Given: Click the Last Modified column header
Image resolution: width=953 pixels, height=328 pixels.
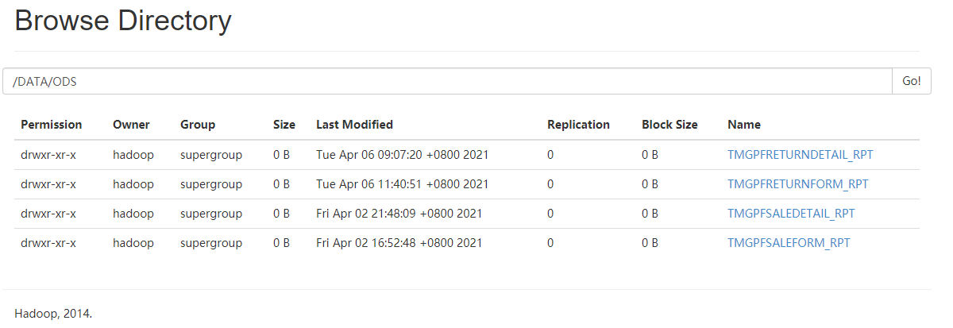Looking at the screenshot, I should pyautogui.click(x=354, y=125).
